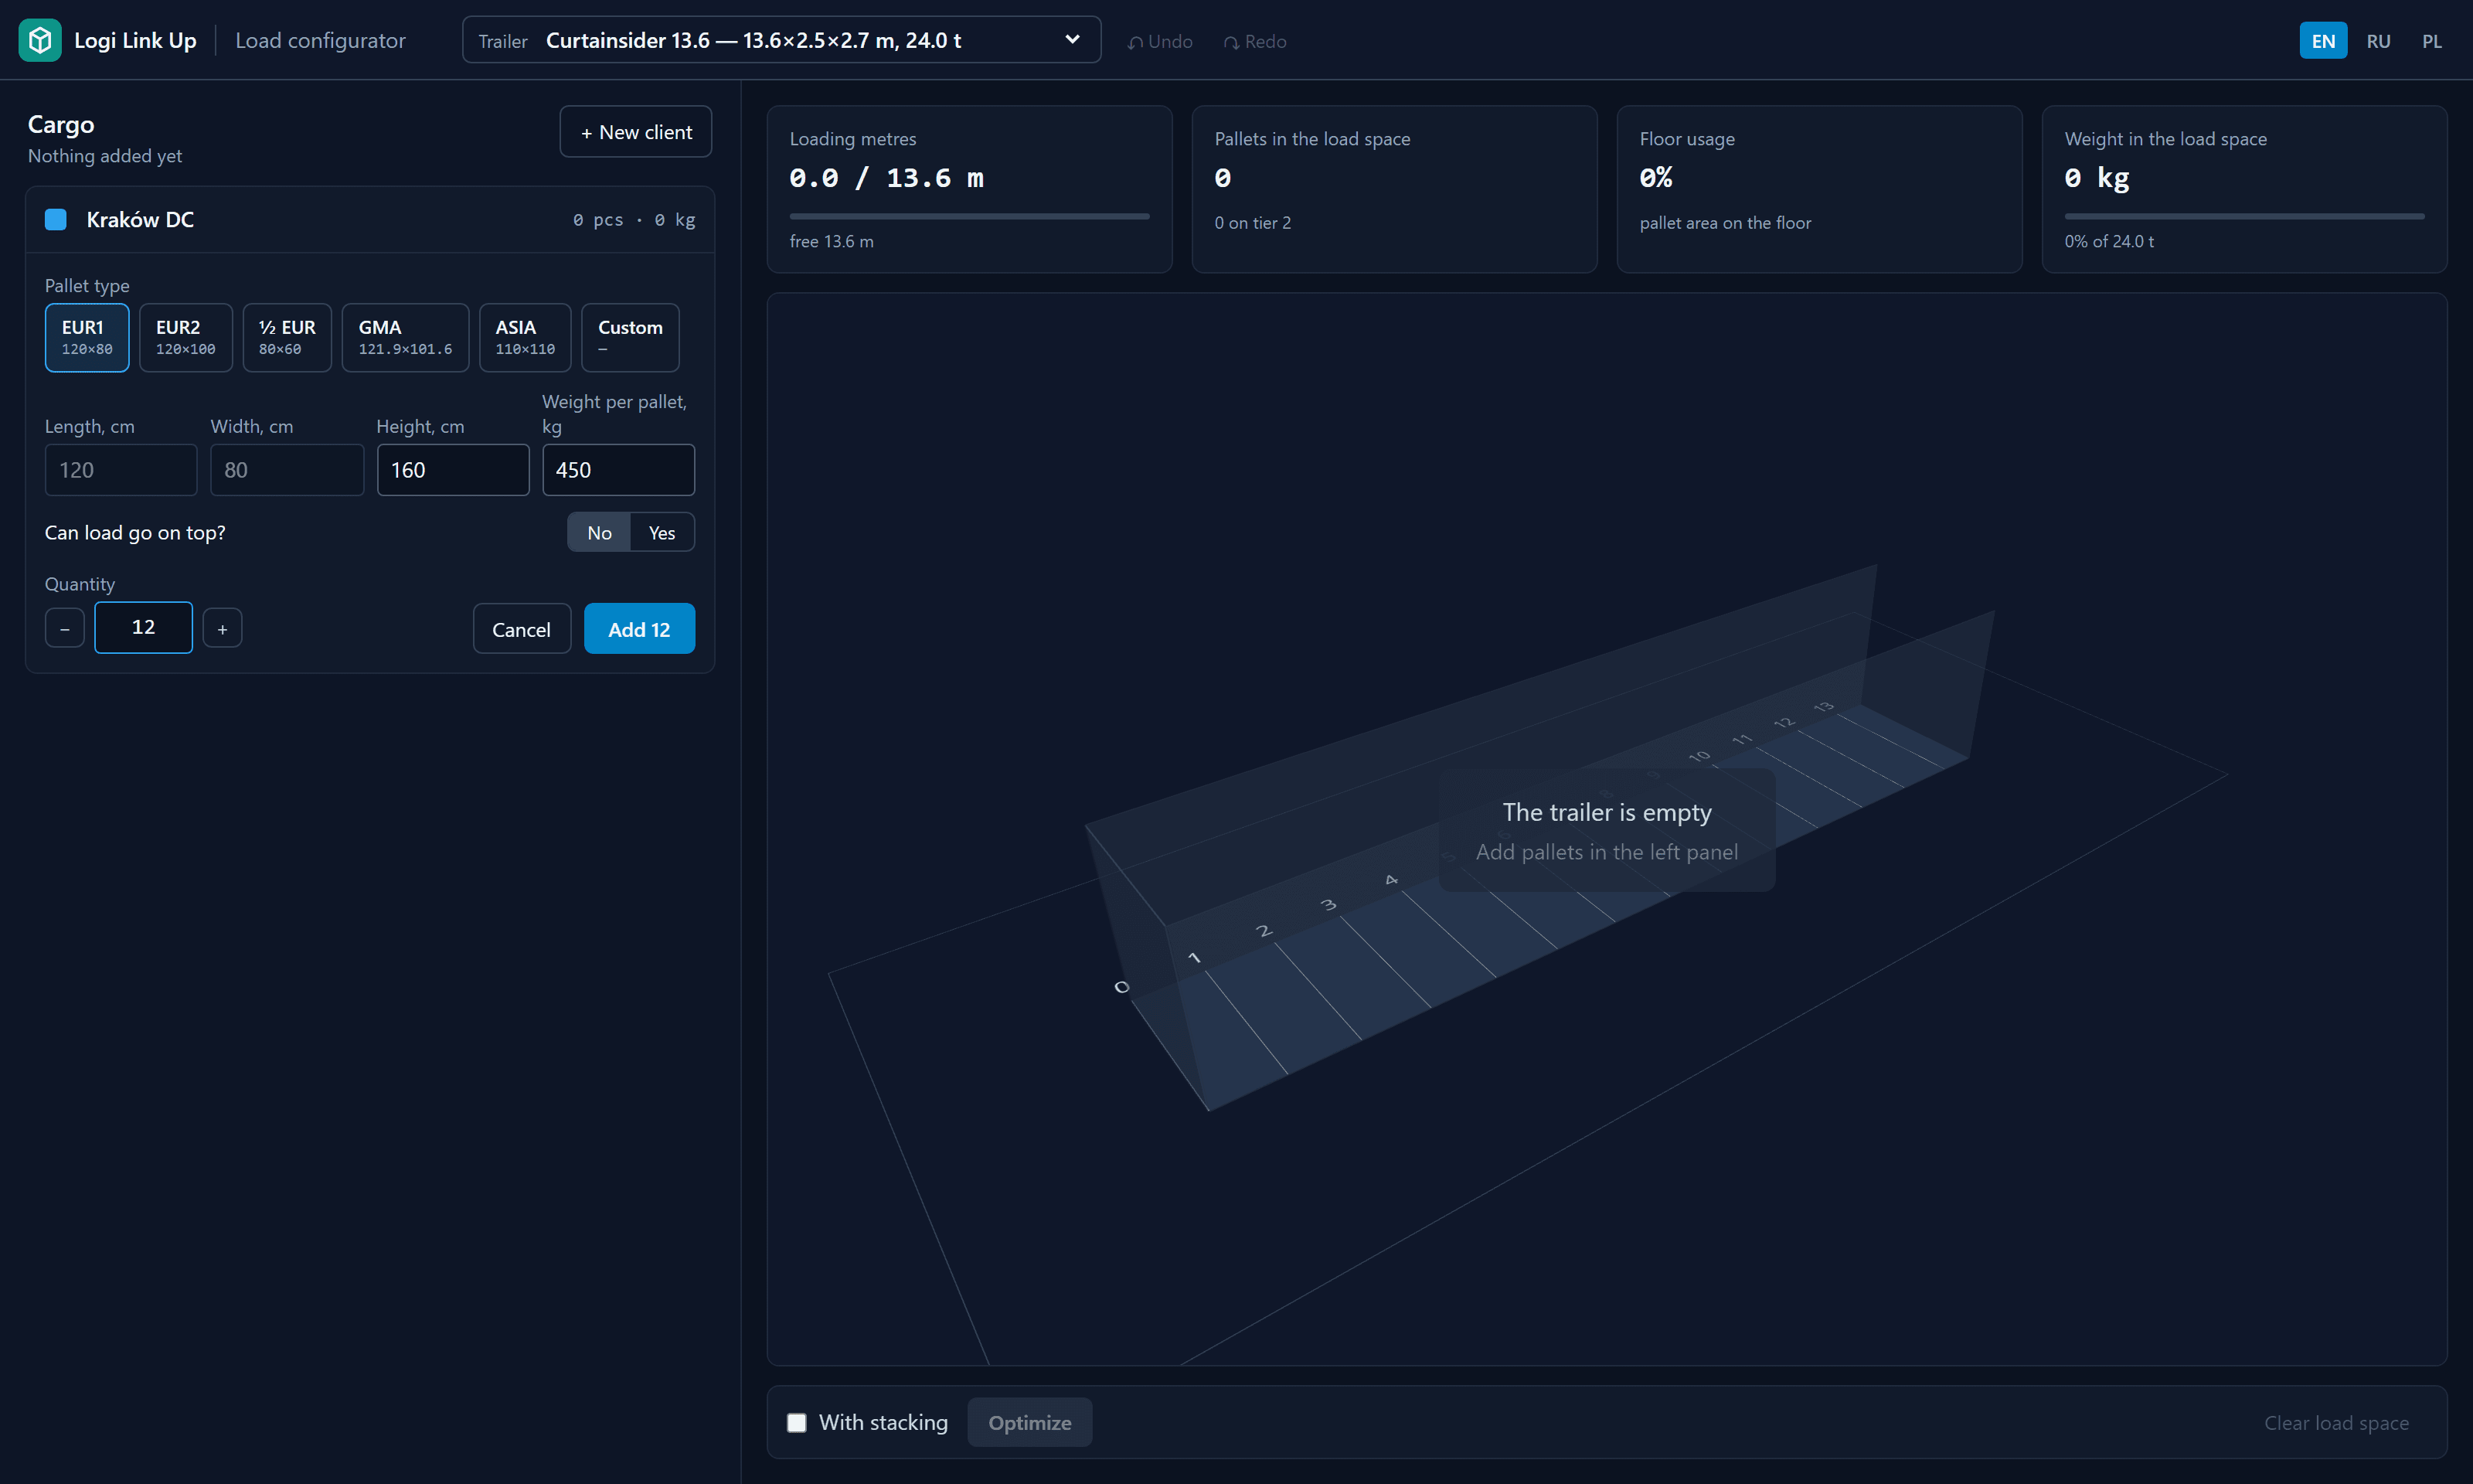
Task: Switch language to RU
Action: [2377, 41]
